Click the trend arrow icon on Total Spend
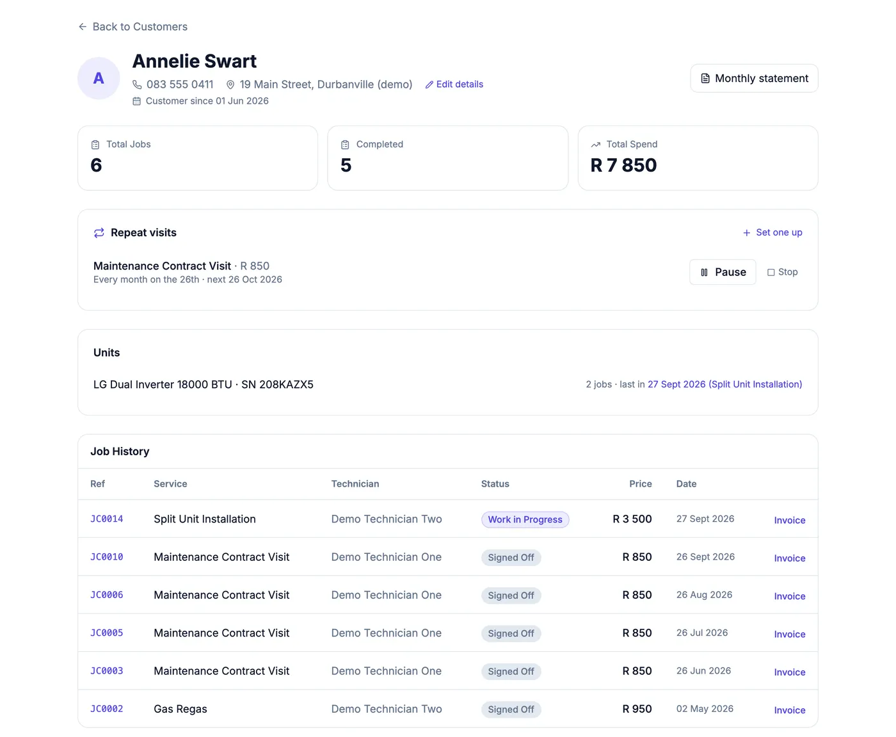 pos(596,145)
